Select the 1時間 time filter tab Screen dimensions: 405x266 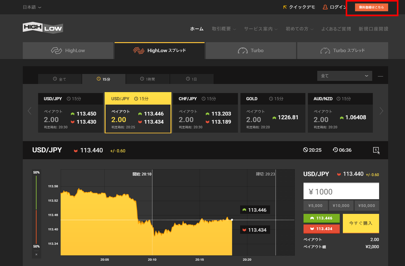(x=148, y=79)
